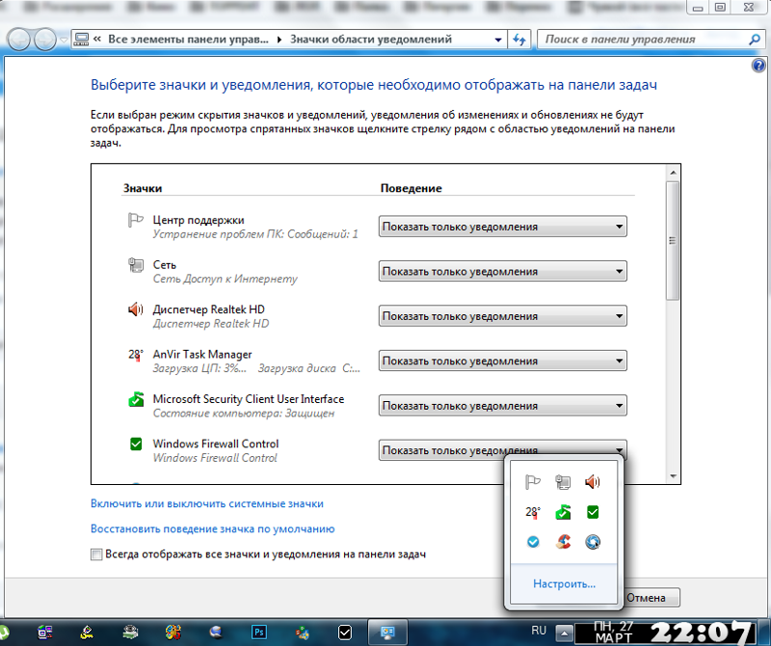Screen dimensions: 771x646
Task: Click the network icon in tray popup
Action: click(563, 482)
